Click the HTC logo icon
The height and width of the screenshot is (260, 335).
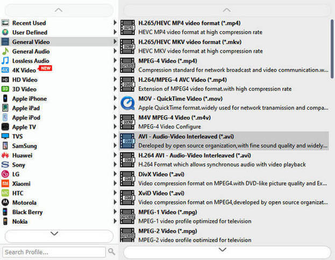point(5,193)
